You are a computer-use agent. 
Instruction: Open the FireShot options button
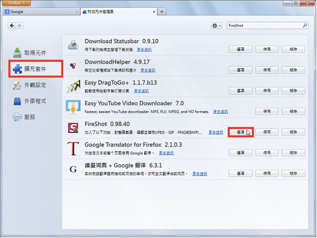[x=240, y=132]
